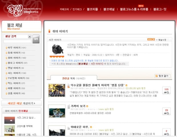Screen dimensions: 177x137
Task: Click the sunset thumbnail in 인기채널
Action: [9, 120]
